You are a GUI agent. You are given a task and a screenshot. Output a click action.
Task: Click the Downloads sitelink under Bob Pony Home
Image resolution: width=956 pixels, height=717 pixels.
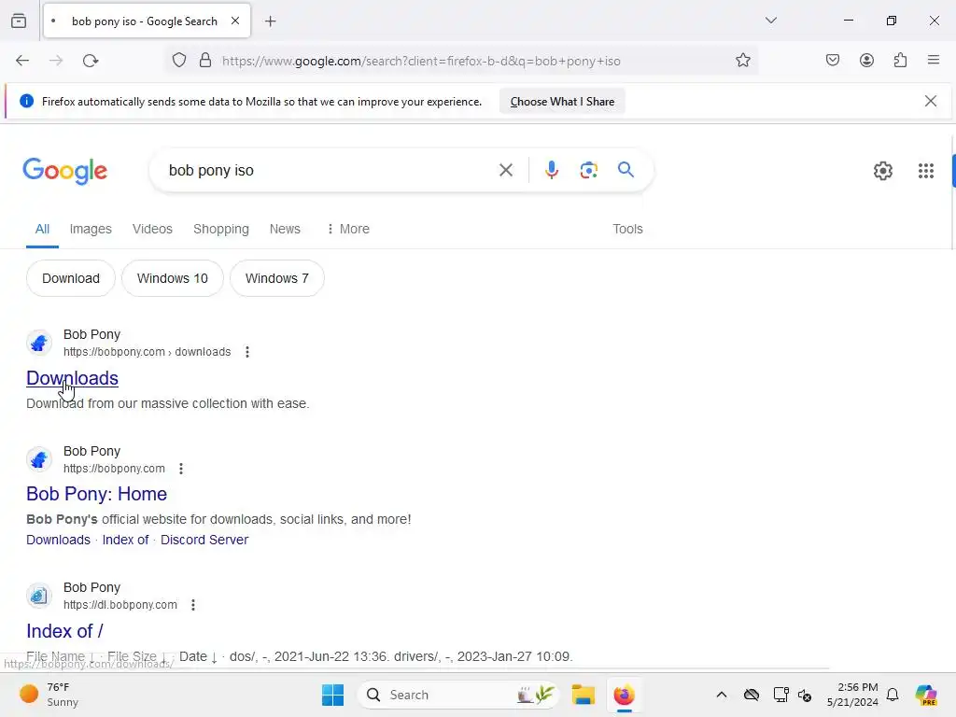pyautogui.click(x=58, y=541)
